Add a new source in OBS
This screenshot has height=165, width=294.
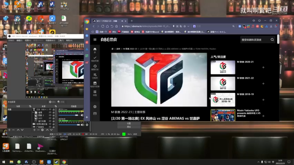[34, 130]
